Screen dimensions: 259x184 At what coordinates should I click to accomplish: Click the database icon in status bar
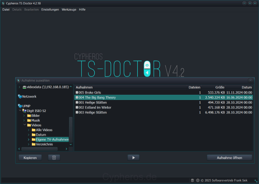click(x=192, y=180)
